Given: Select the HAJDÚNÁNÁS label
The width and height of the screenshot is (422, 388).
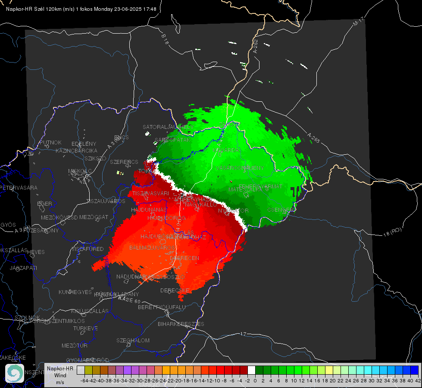Looking at the screenshot, I should (x=149, y=210).
